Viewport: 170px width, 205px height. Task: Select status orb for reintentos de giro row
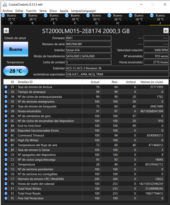pyautogui.click(x=6, y=116)
